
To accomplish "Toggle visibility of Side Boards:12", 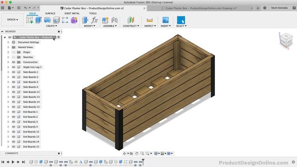I will point(13,92).
